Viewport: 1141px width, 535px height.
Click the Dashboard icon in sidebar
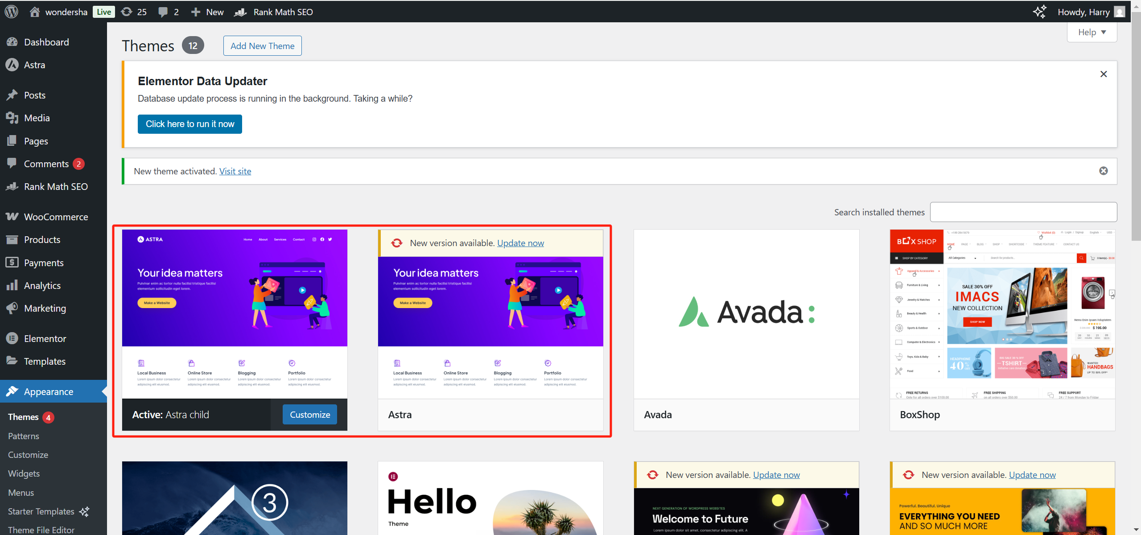pos(14,41)
